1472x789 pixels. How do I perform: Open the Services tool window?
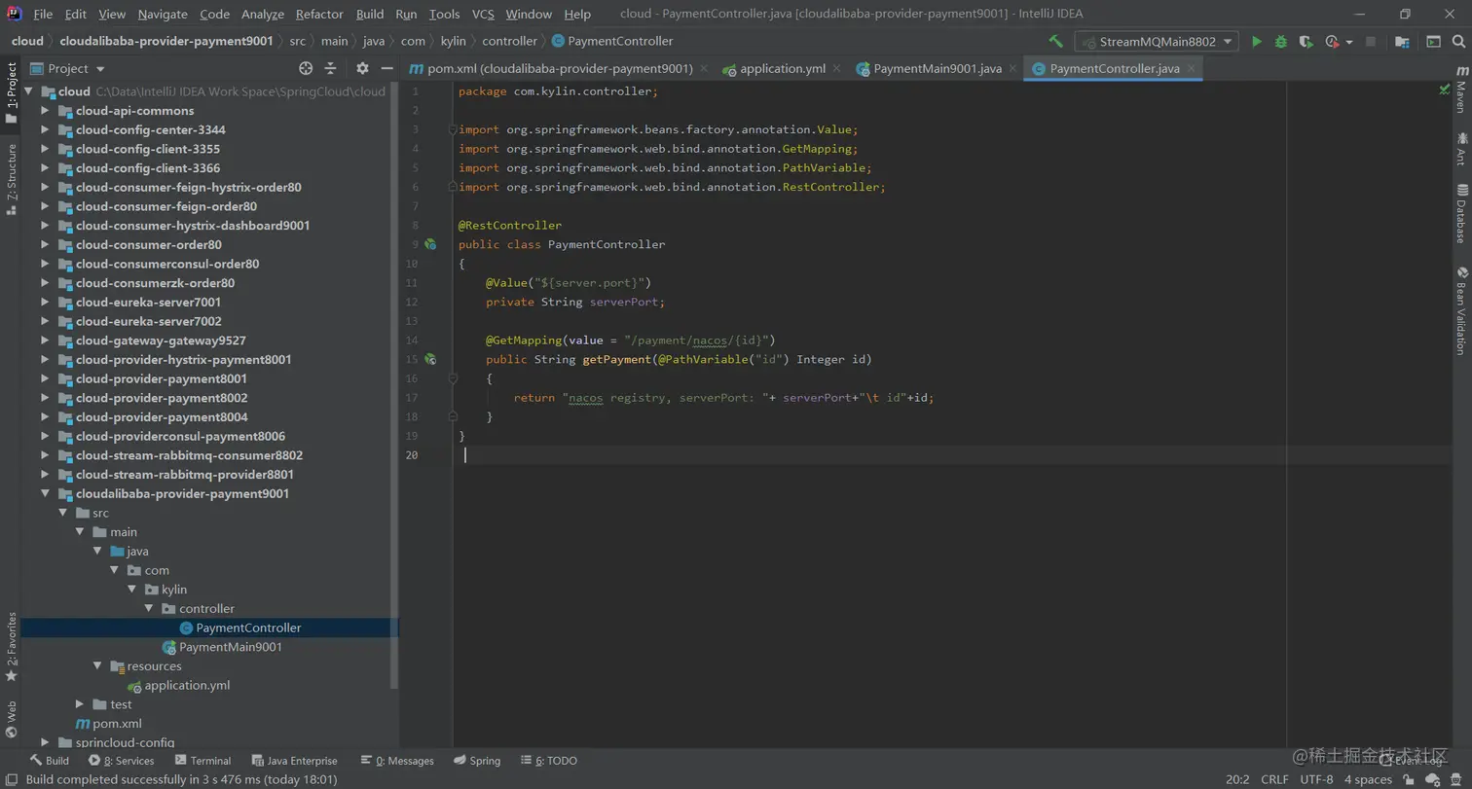(121, 761)
